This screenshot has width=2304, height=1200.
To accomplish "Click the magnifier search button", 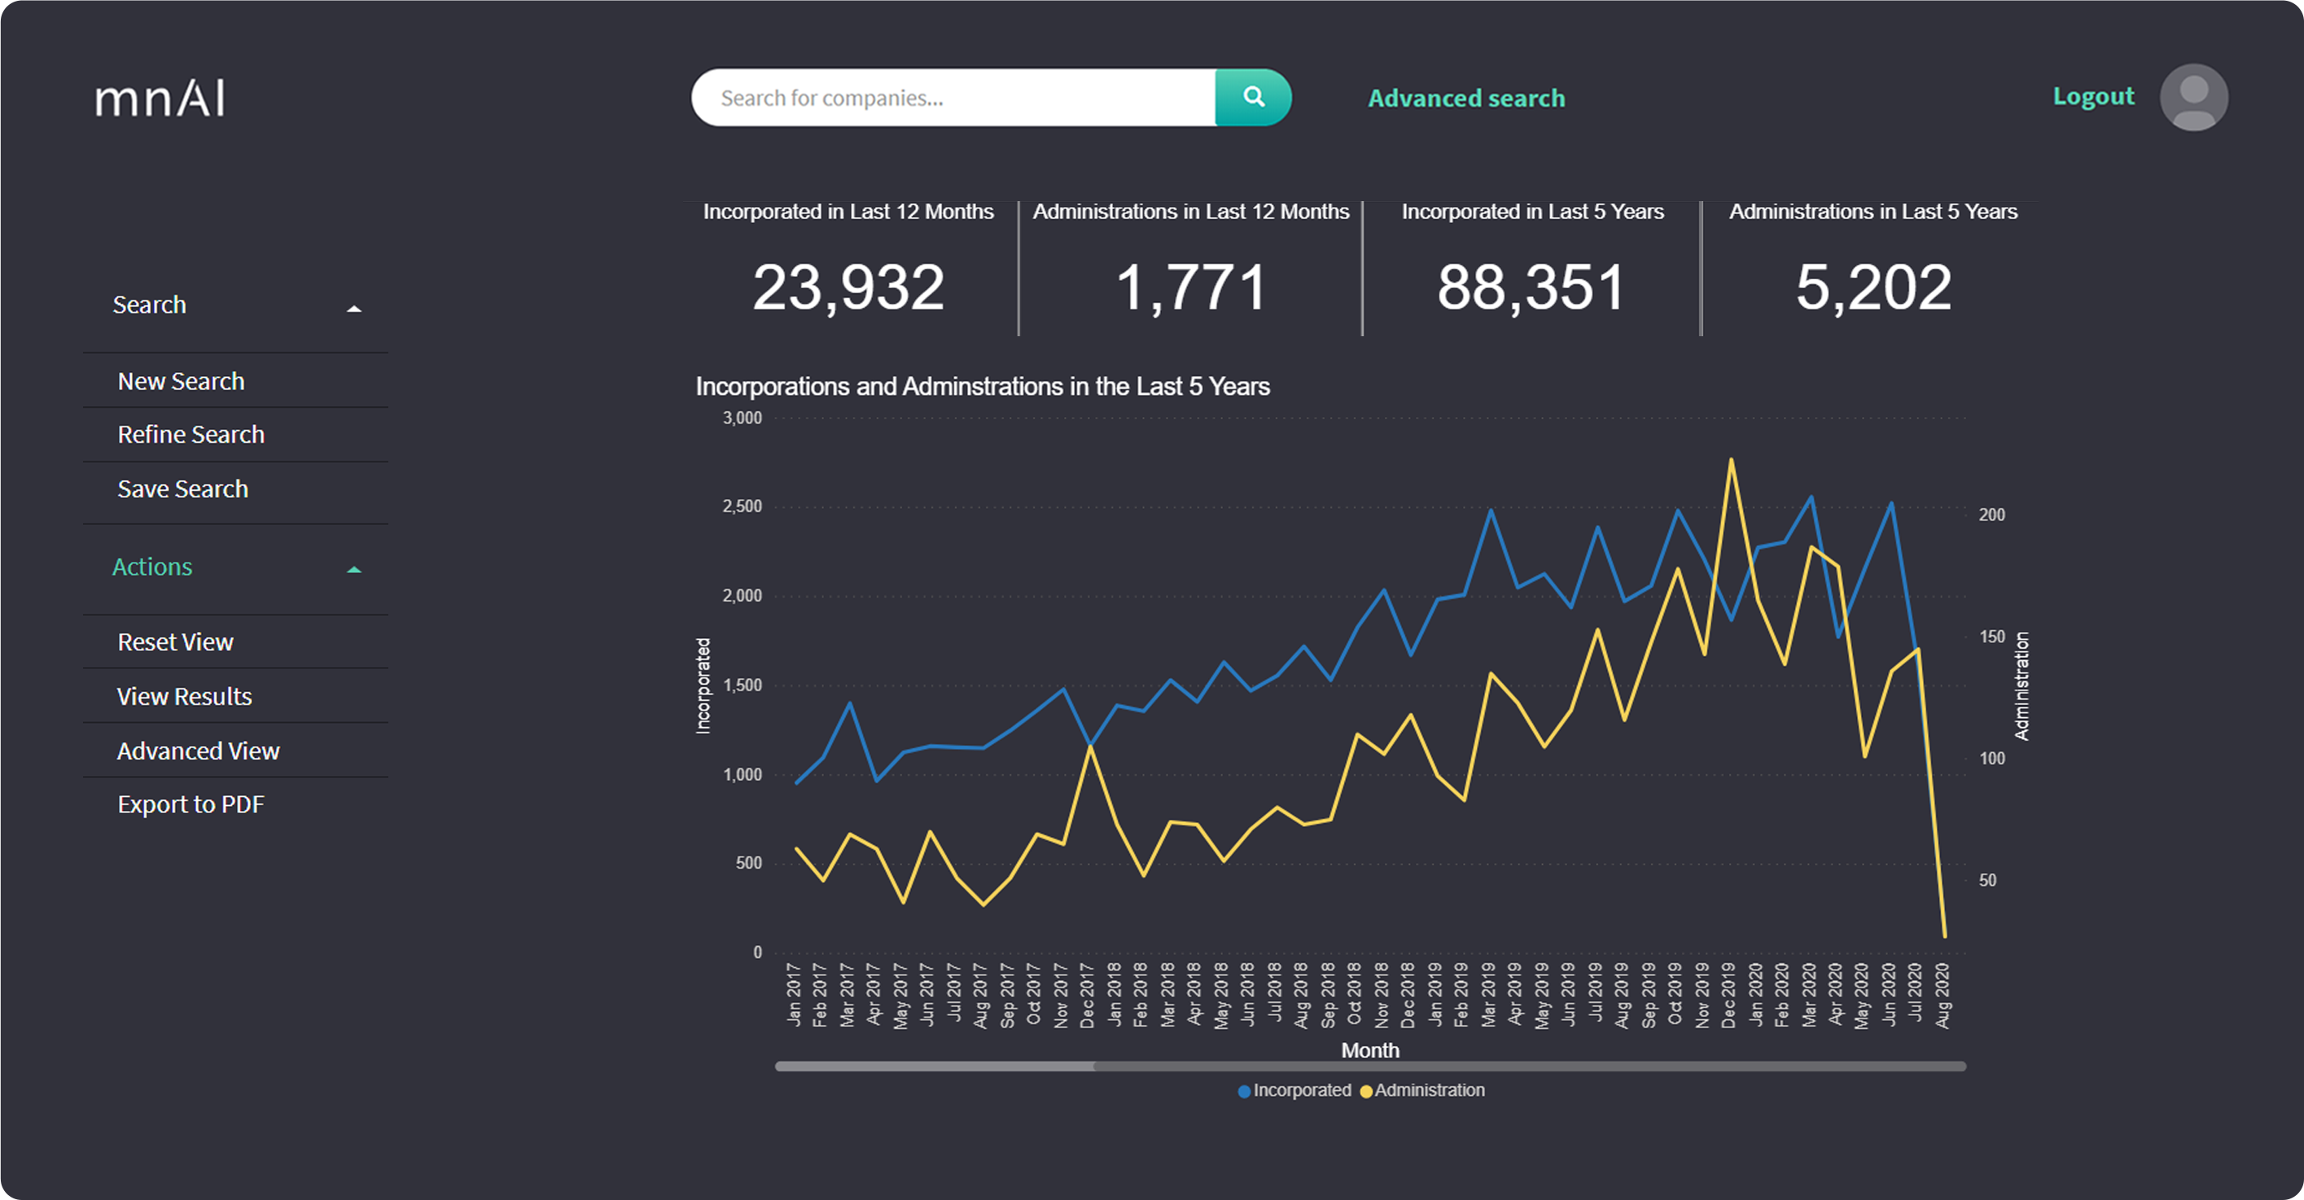I will point(1253,98).
